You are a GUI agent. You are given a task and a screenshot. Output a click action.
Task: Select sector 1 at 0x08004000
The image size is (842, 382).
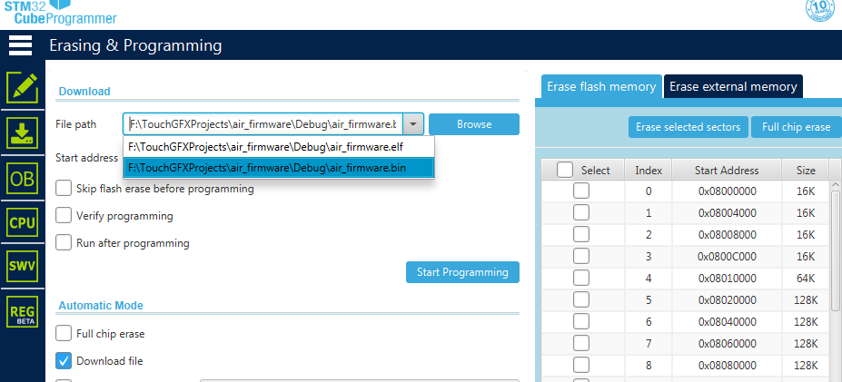point(581,212)
